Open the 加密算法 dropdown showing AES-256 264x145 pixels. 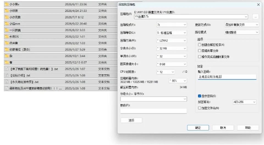[244, 102]
